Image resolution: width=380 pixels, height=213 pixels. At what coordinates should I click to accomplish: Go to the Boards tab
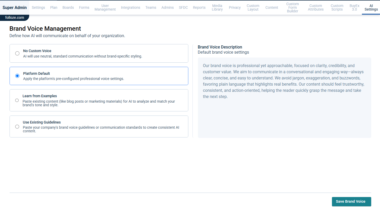[68, 7]
